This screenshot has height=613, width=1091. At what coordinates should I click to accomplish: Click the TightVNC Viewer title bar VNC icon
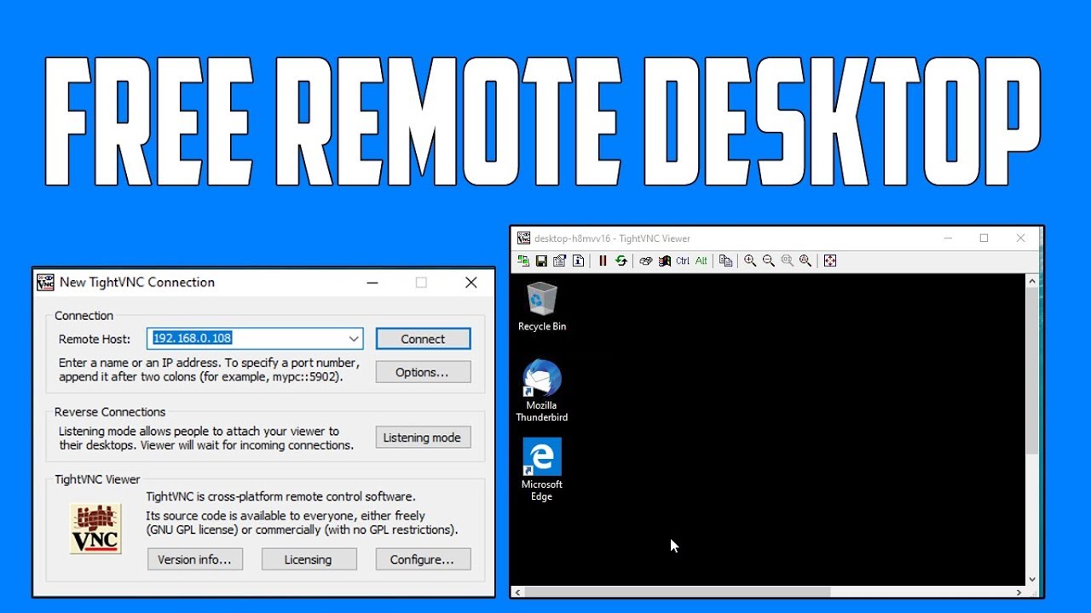[524, 238]
